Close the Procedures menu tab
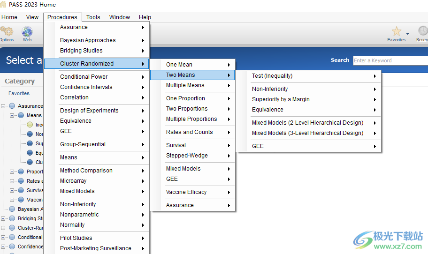 [62, 17]
